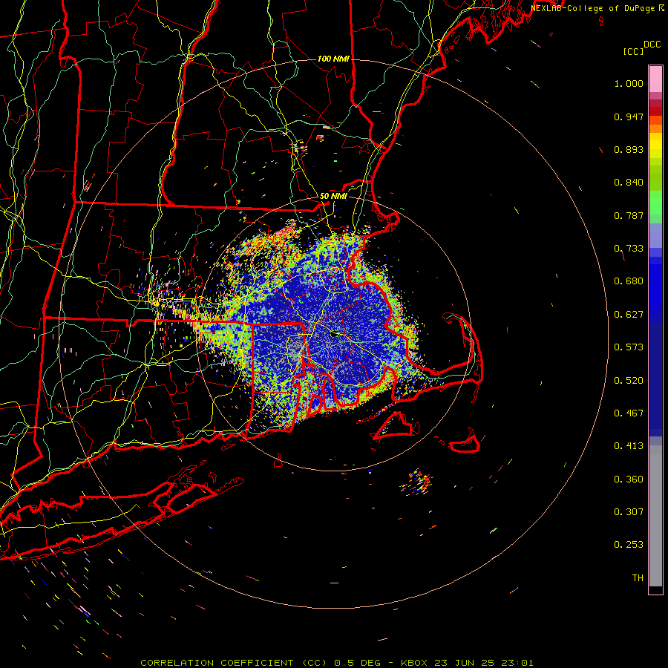Viewport: 668px width, 668px height.
Task: Click the 0.893 scale value
Action: click(x=629, y=149)
